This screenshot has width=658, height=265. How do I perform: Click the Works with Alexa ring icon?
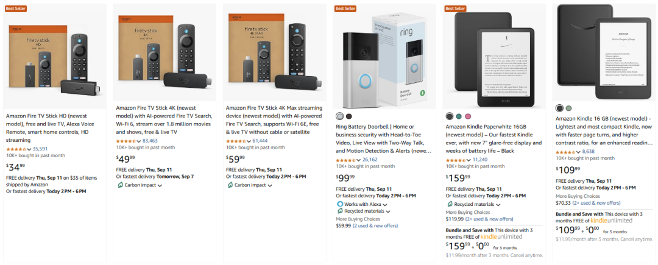pos(340,203)
